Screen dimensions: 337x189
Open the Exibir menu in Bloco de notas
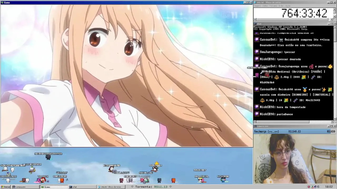pos(281,6)
